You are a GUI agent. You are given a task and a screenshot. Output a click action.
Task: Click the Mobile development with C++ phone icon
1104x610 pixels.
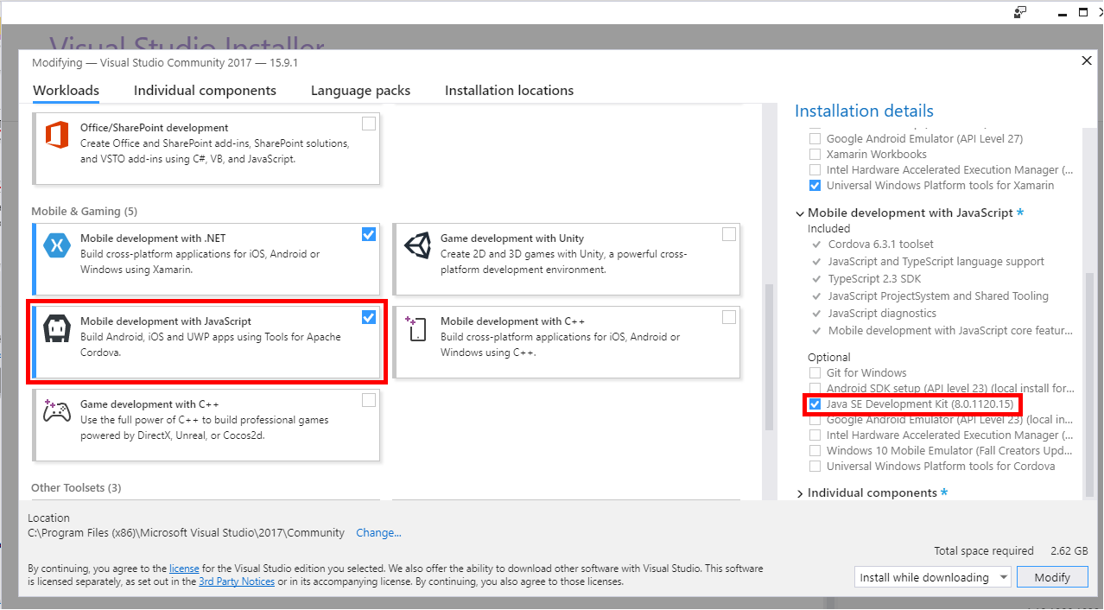coord(416,328)
